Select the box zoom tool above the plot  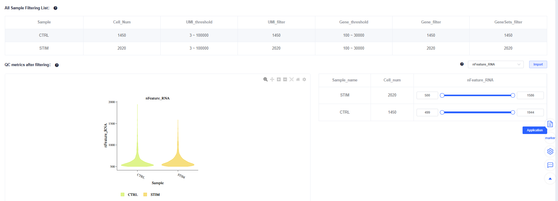tap(265, 79)
